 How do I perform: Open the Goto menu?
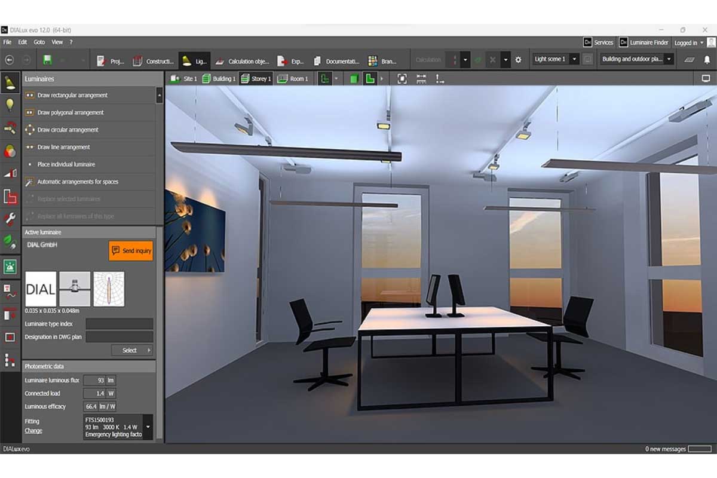(x=39, y=42)
